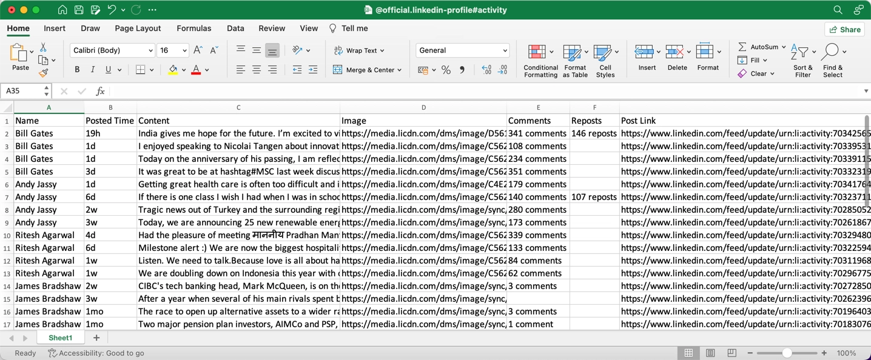Select the Sheet1 worksheet tab

point(60,338)
